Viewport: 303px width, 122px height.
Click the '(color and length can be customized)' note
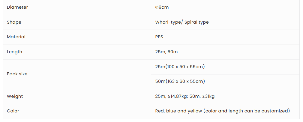click(x=247, y=111)
